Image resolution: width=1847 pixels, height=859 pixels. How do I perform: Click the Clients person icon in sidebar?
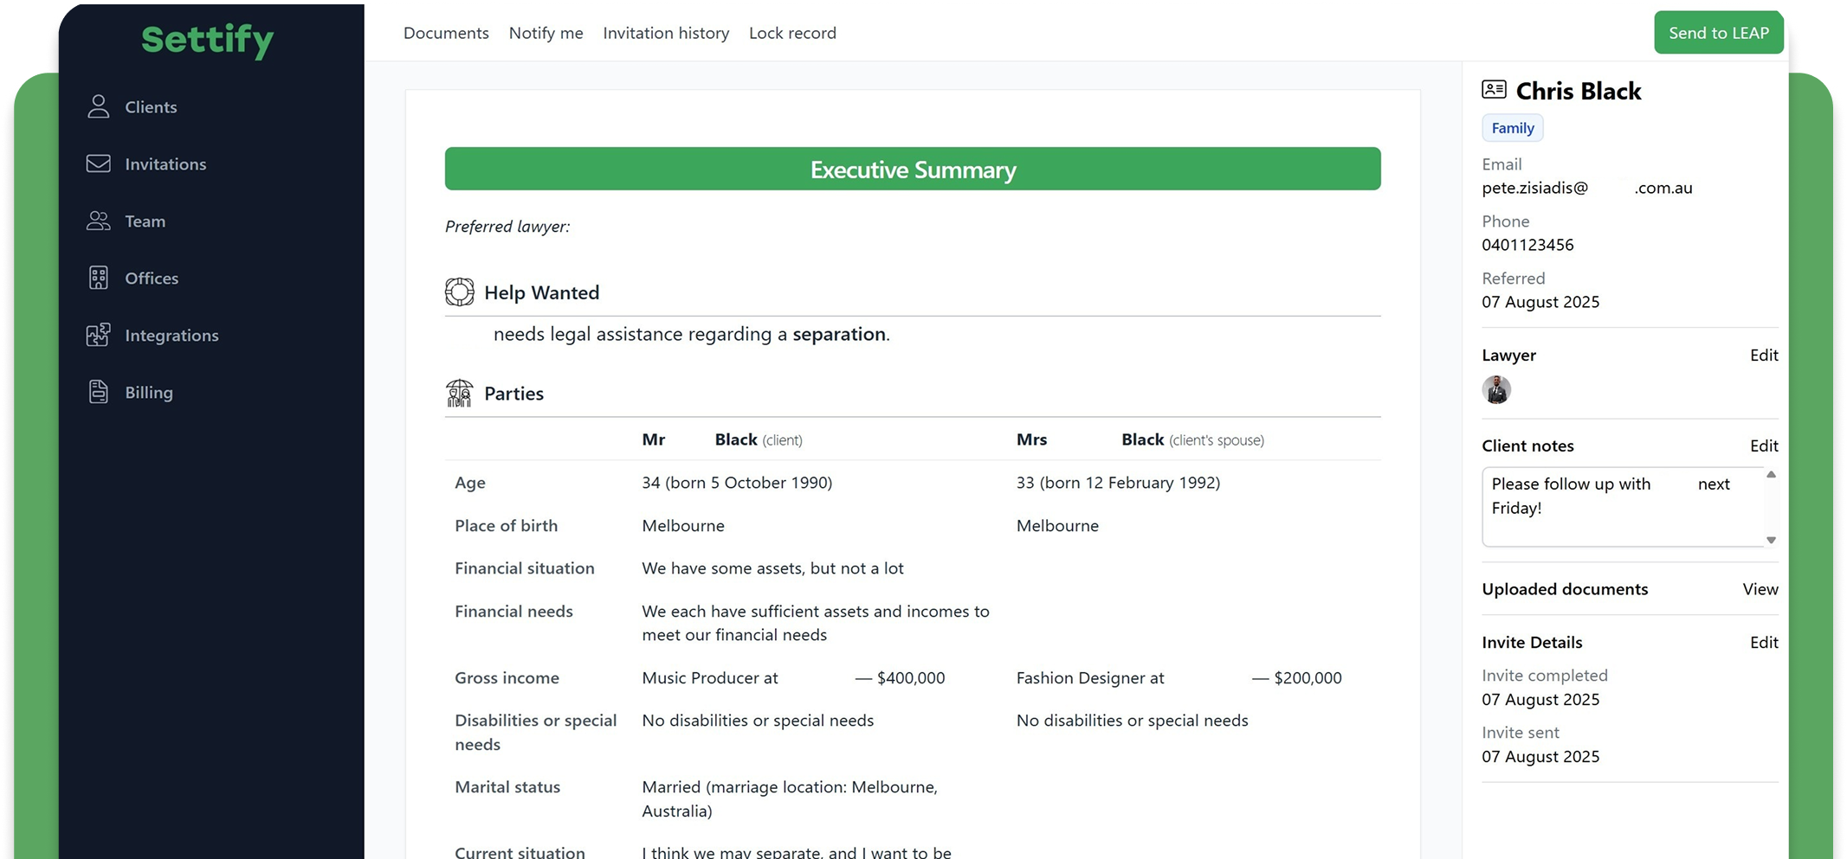pos(99,106)
